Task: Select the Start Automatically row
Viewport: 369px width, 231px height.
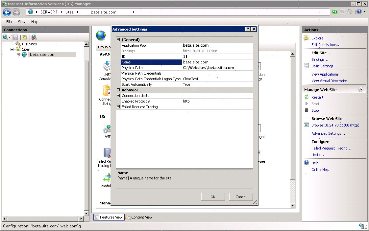Action: (187, 84)
